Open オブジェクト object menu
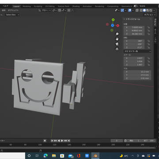159x159 pixels. coord(13,10)
